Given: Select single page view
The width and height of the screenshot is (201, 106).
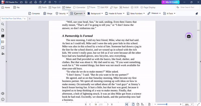Looking at the screenshot, I should tap(133, 104).
